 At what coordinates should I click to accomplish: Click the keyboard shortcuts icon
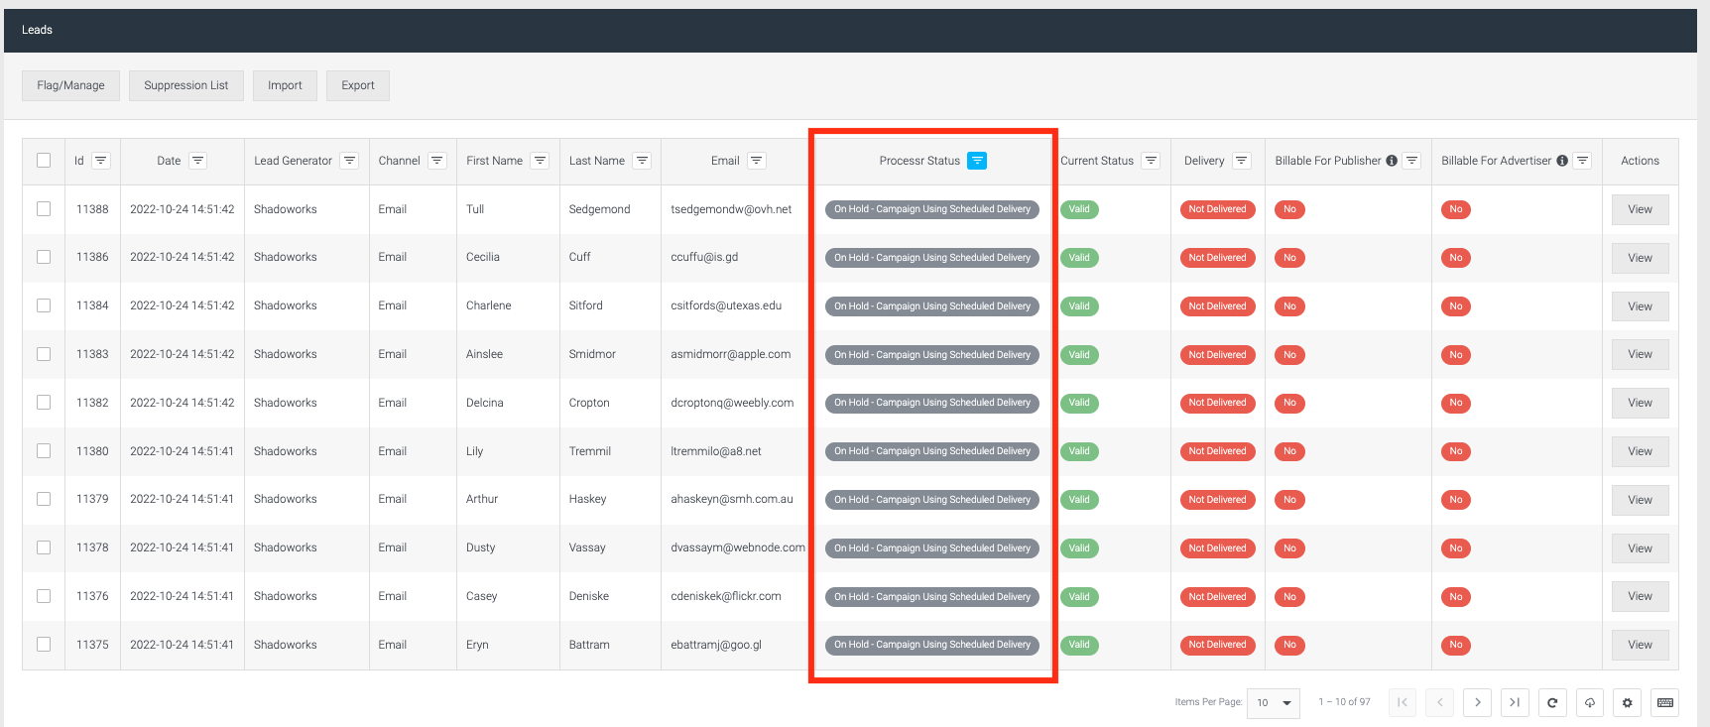(x=1665, y=702)
